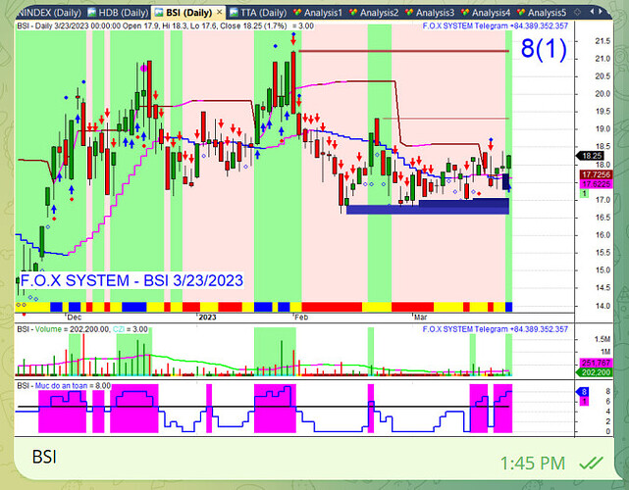The image size is (629, 490).
Task: Click the BSI tab chart icon
Action: [x=159, y=13]
